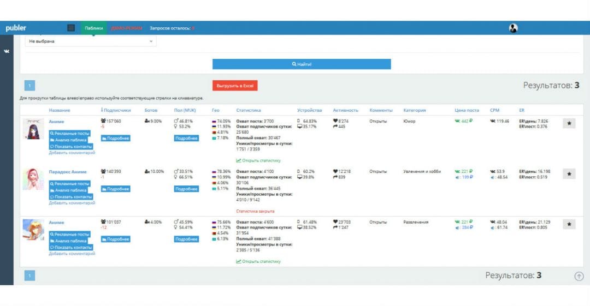The width and height of the screenshot is (590, 306).
Task: Click avatar thumbnail of Парадокс Аниме
Action: click(33, 179)
